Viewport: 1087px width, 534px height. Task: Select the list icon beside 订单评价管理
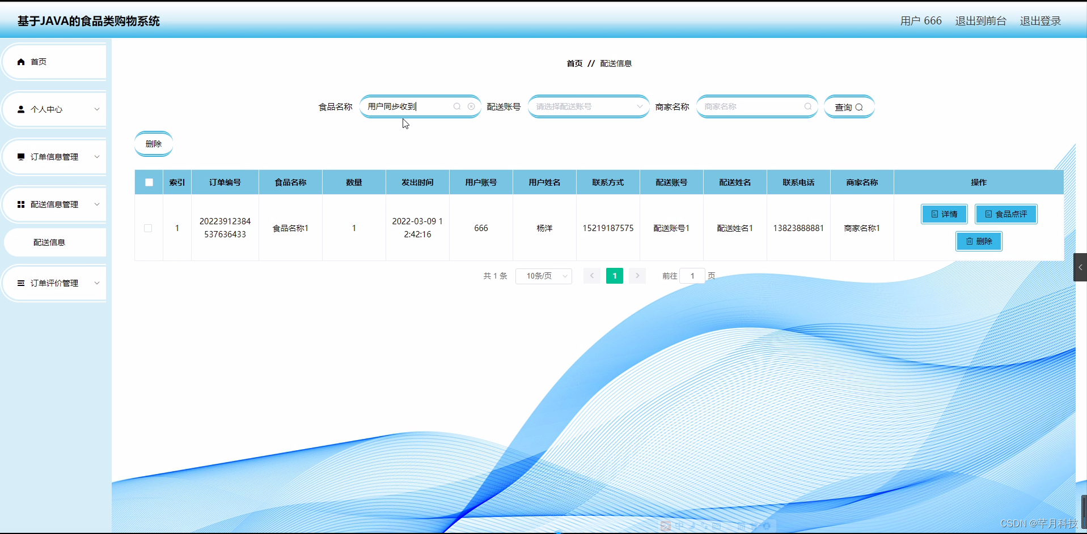21,283
